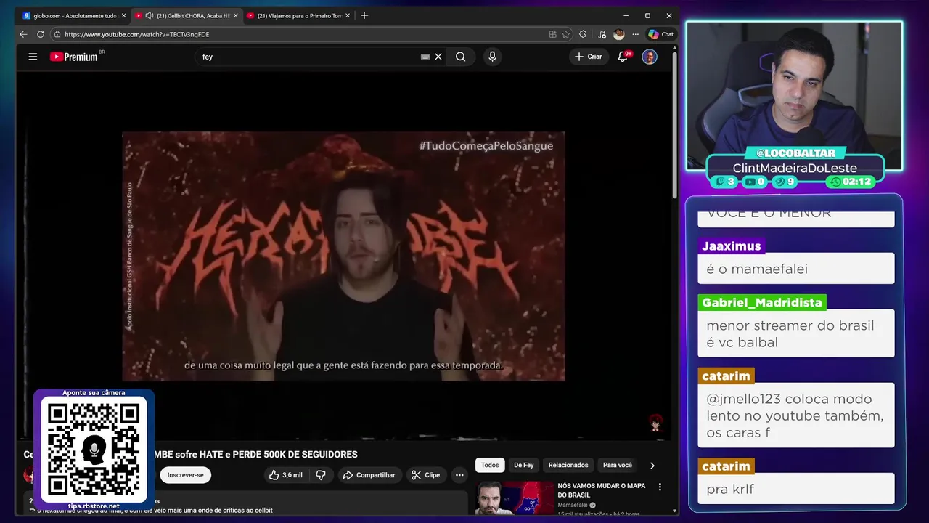This screenshot has width=929, height=523.
Task: Go back with the browser arrow
Action: (x=23, y=34)
